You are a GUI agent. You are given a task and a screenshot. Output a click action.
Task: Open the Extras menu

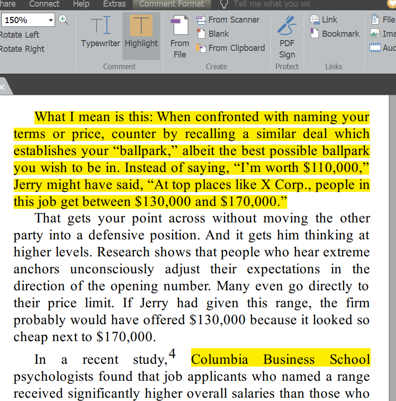[114, 4]
